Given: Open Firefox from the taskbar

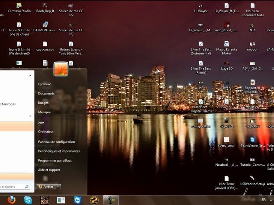Looking at the screenshot, I should [x=11, y=200].
